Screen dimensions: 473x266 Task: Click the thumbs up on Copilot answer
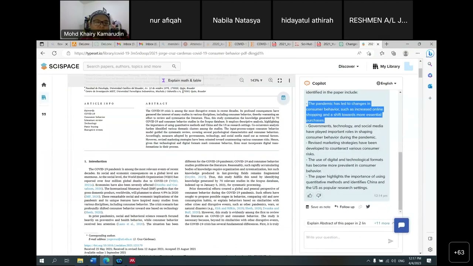[x=310, y=195]
